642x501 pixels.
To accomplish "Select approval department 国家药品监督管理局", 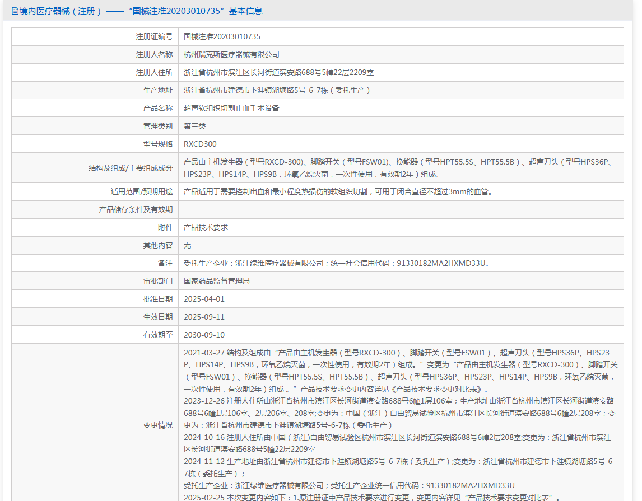I will pos(217,281).
